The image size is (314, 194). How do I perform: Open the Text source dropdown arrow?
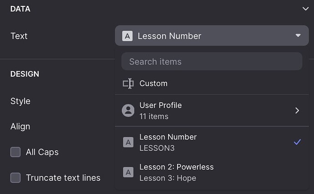pos(298,35)
